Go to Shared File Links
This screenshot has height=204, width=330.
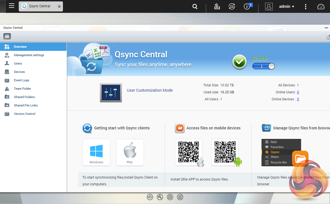click(26, 105)
